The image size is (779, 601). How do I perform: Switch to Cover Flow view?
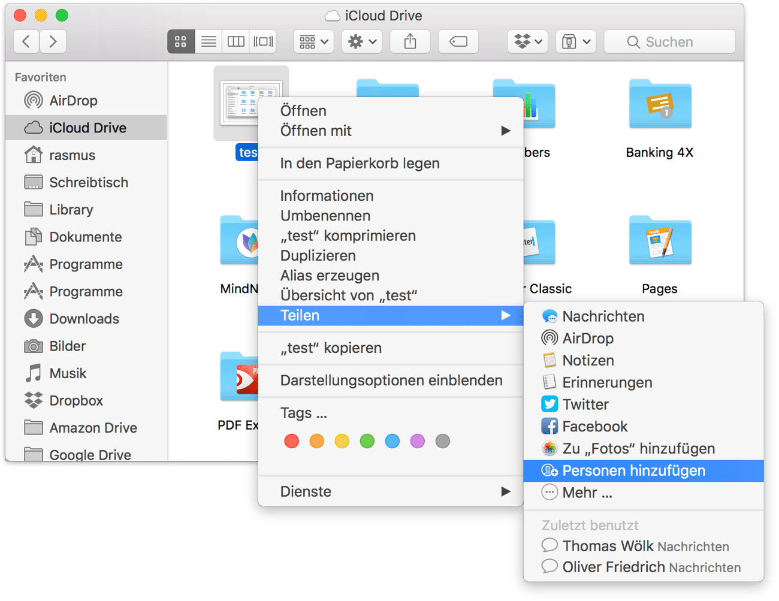263,41
